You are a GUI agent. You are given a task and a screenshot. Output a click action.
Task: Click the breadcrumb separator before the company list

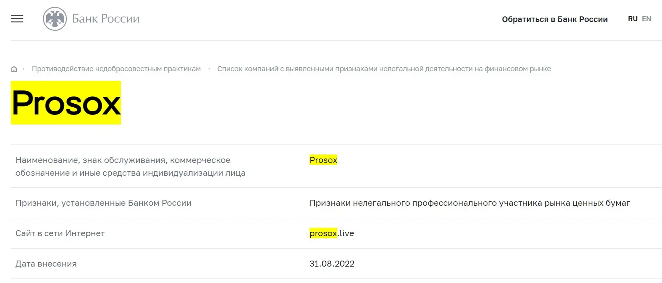coord(209,68)
